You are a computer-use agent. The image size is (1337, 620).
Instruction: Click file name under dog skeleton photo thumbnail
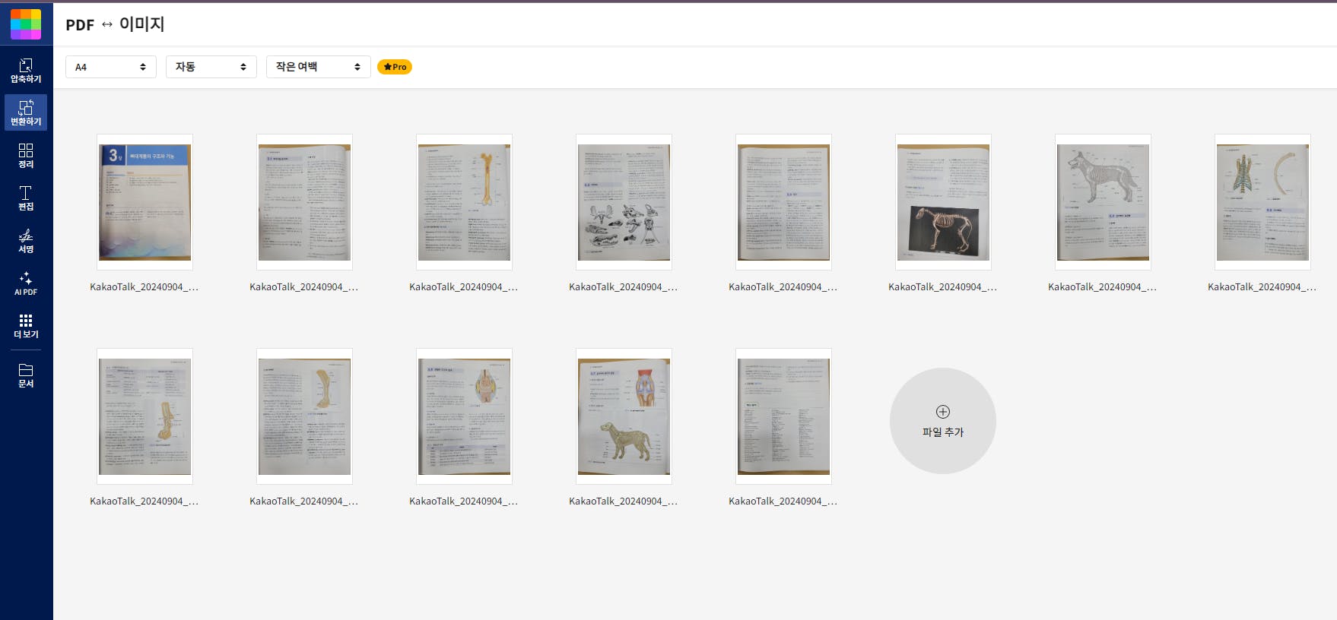(x=943, y=287)
